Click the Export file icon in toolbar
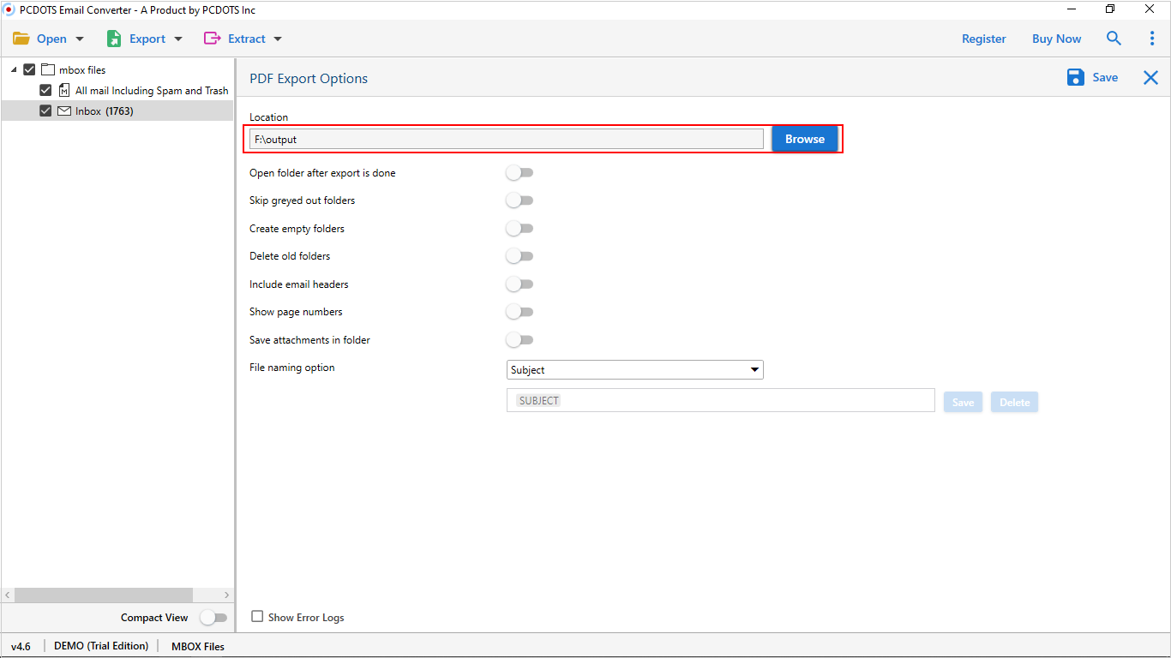 pyautogui.click(x=114, y=39)
